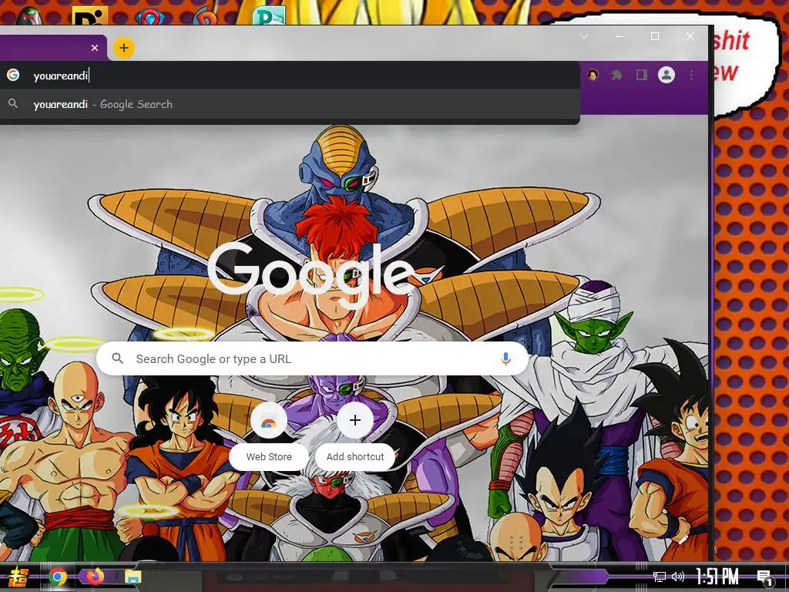
Task: Click the Publisher desktop icon behind Chrome
Action: point(269,15)
